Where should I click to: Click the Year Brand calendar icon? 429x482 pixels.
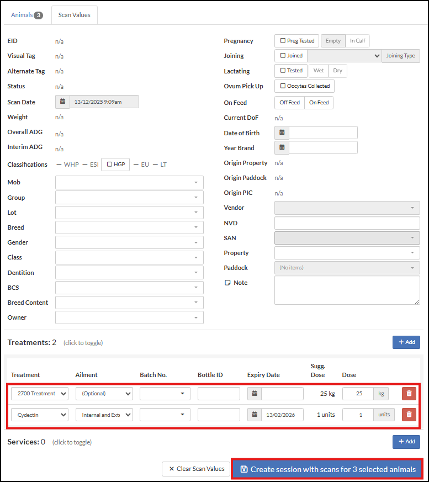click(x=282, y=147)
